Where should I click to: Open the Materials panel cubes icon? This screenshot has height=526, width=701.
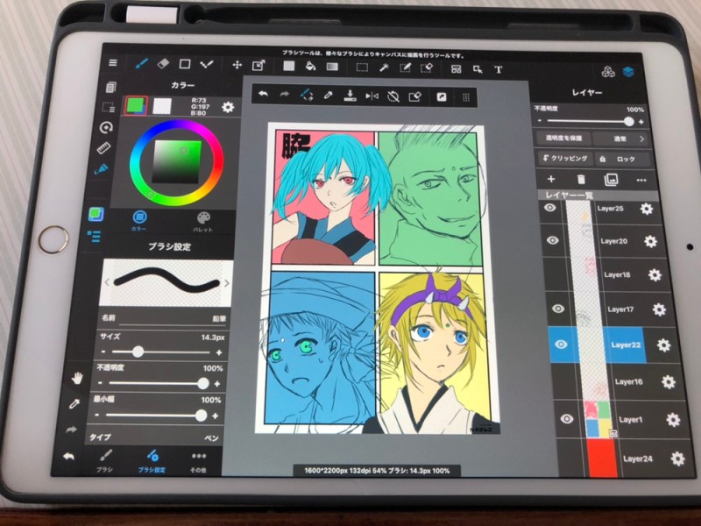point(608,71)
